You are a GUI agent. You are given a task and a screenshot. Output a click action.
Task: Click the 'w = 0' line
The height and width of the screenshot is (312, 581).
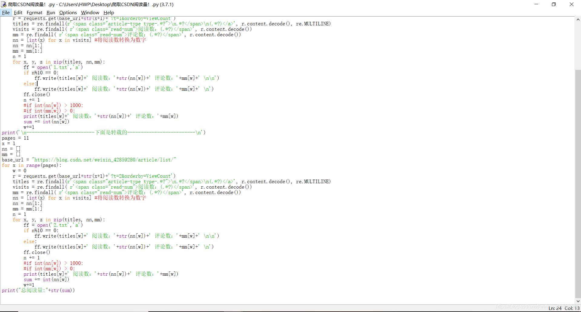pos(20,171)
